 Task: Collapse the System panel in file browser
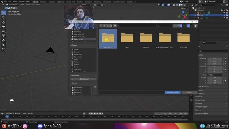(x=75, y=45)
